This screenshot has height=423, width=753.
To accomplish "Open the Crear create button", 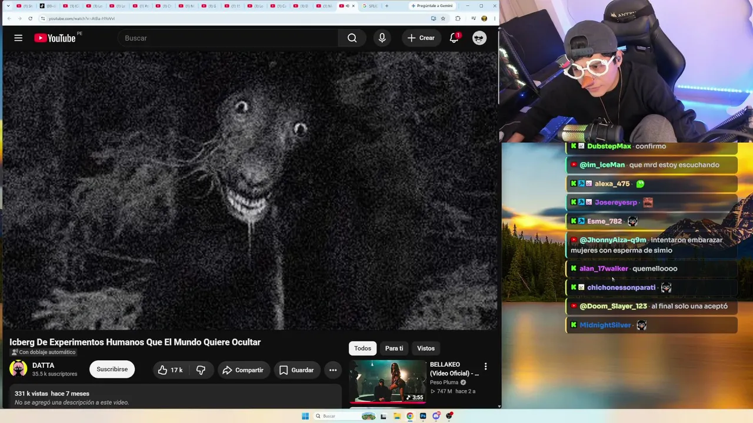I will pos(421,38).
